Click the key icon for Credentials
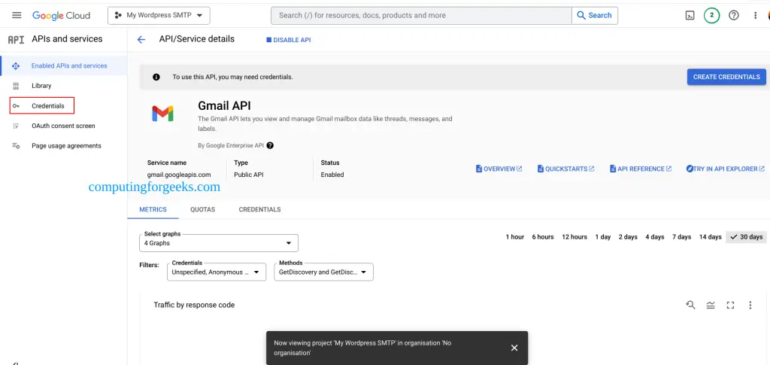 [x=16, y=106]
